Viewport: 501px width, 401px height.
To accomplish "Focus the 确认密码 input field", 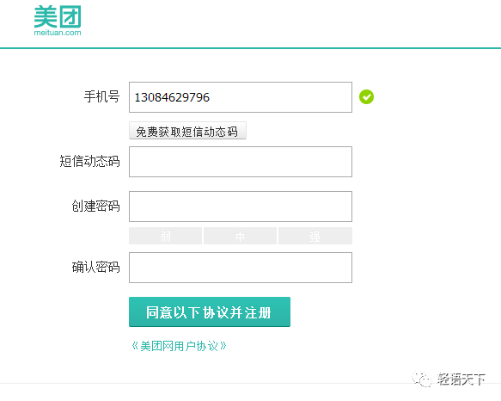I will click(241, 268).
